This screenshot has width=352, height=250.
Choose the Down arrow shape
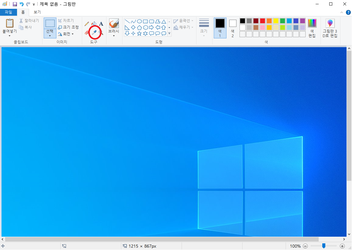127,34
